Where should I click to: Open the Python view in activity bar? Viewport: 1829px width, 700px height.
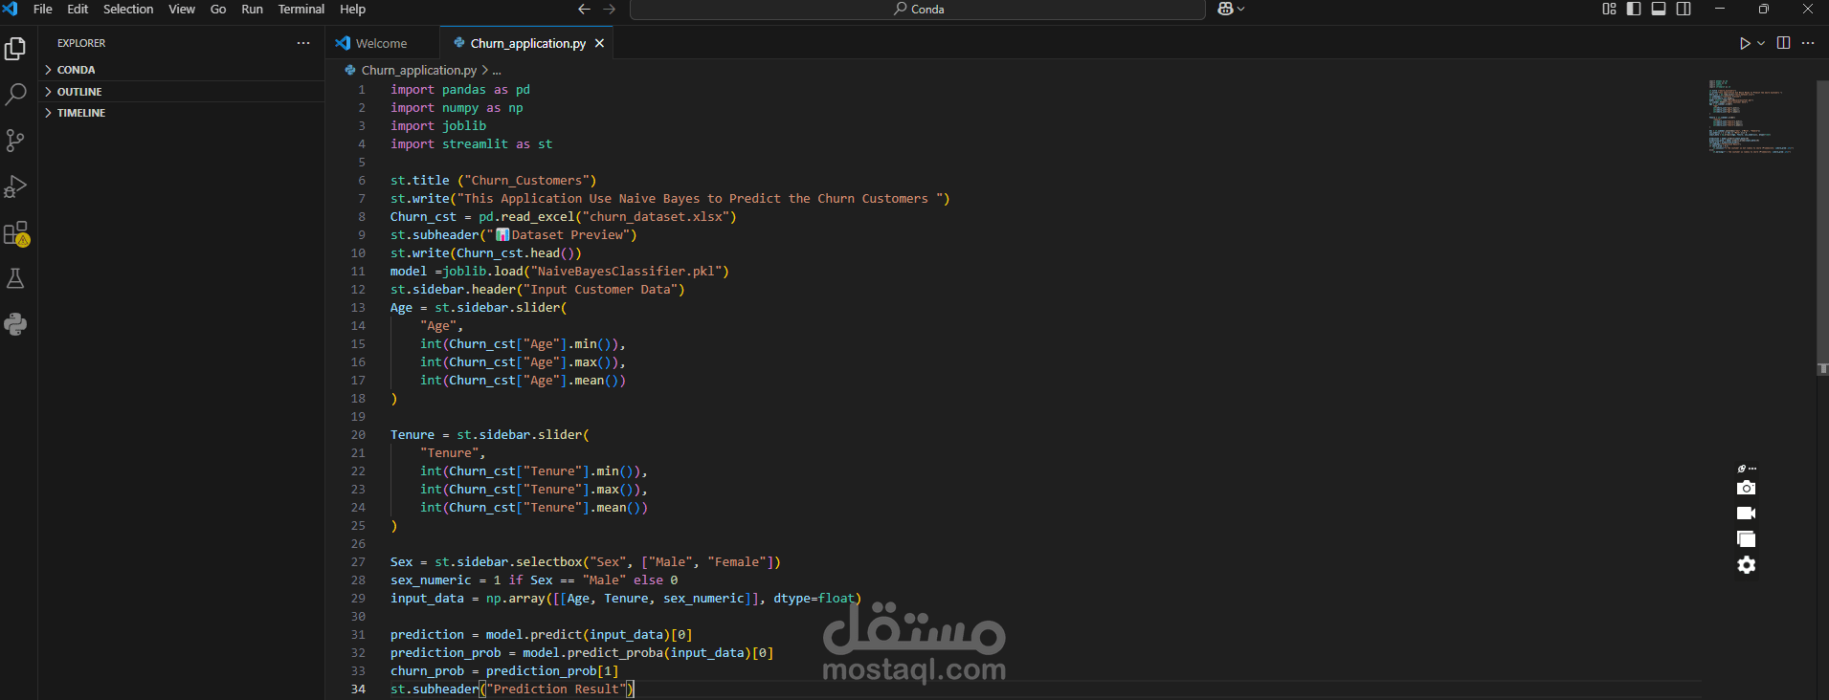coord(15,324)
